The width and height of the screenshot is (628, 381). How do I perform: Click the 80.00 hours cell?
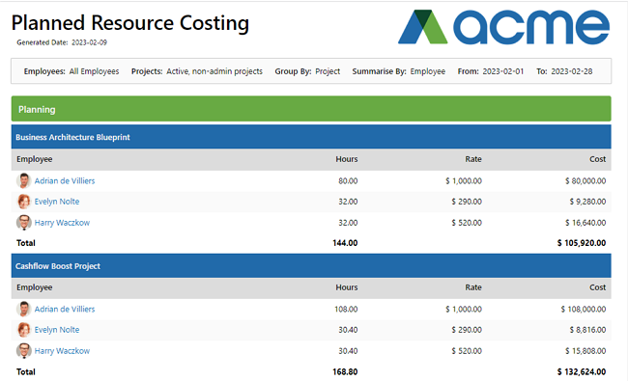click(348, 180)
